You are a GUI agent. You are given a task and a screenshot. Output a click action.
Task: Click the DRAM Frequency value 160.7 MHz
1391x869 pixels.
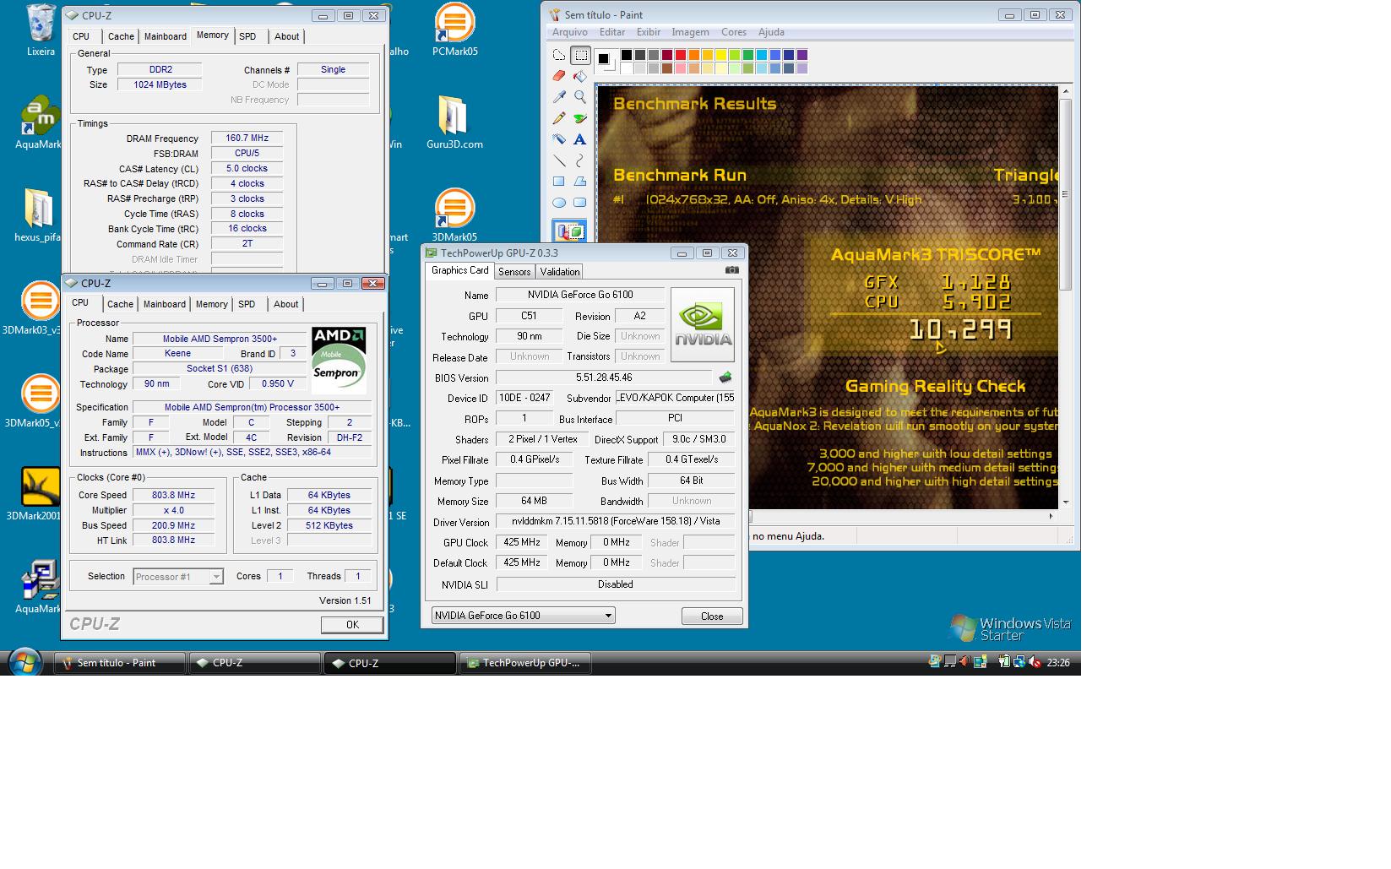click(x=247, y=138)
